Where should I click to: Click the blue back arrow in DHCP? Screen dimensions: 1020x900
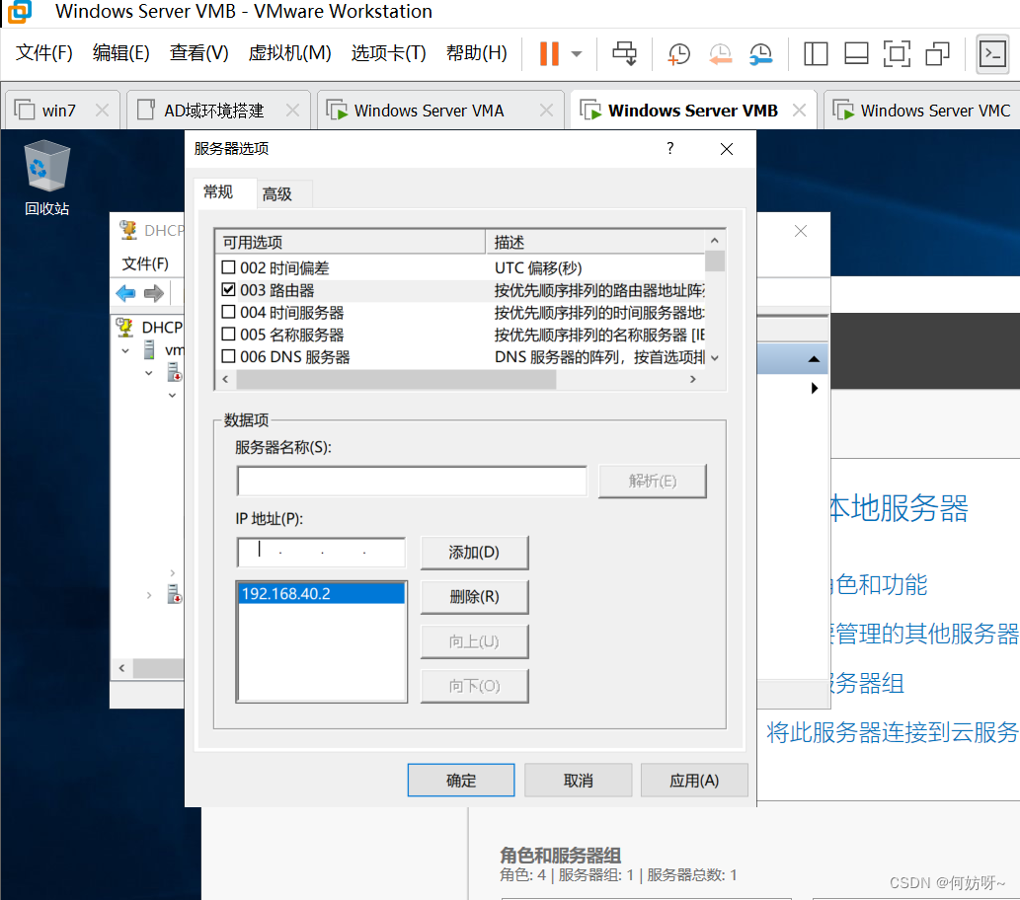point(125,293)
